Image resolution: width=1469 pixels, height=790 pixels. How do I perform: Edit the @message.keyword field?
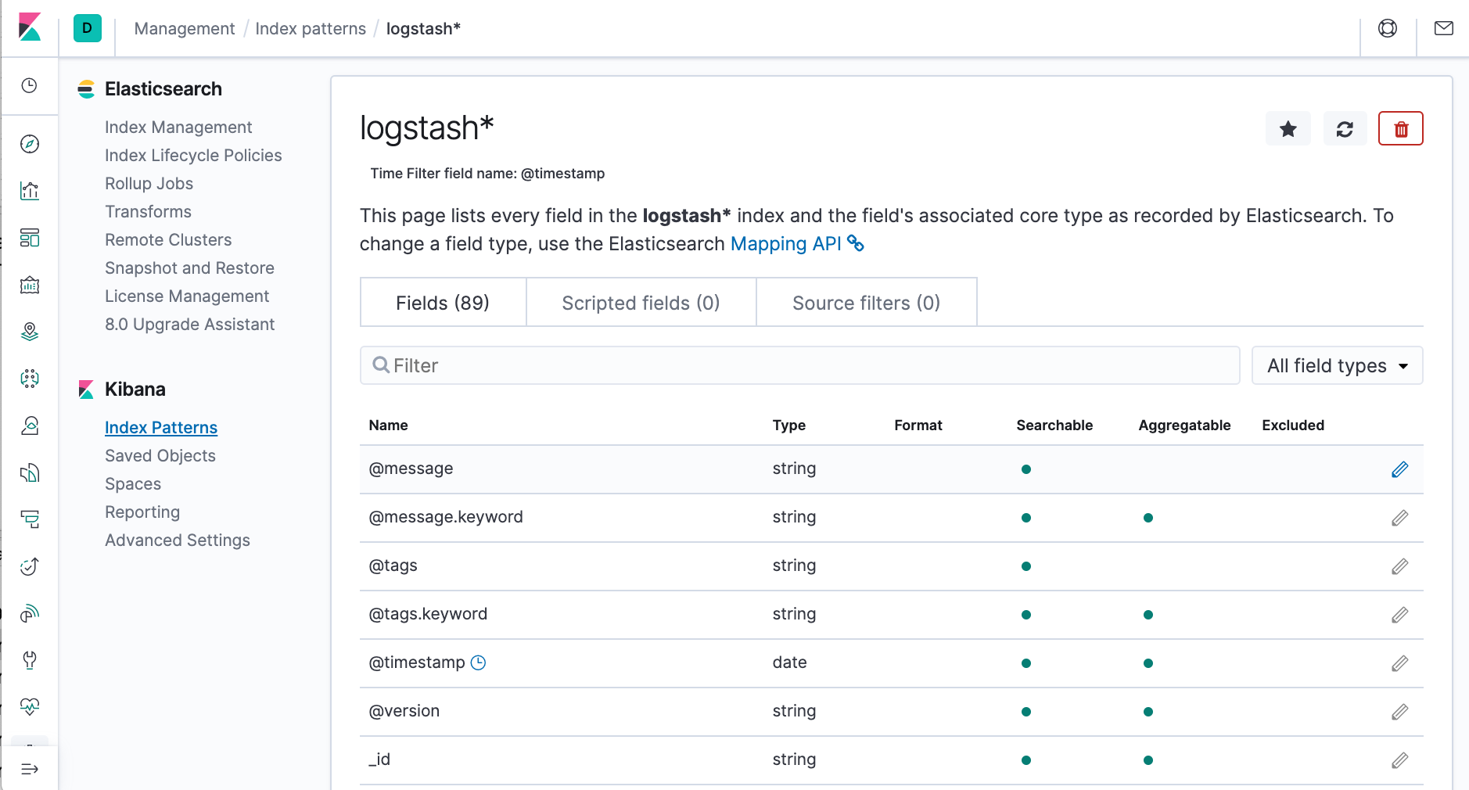pos(1399,518)
